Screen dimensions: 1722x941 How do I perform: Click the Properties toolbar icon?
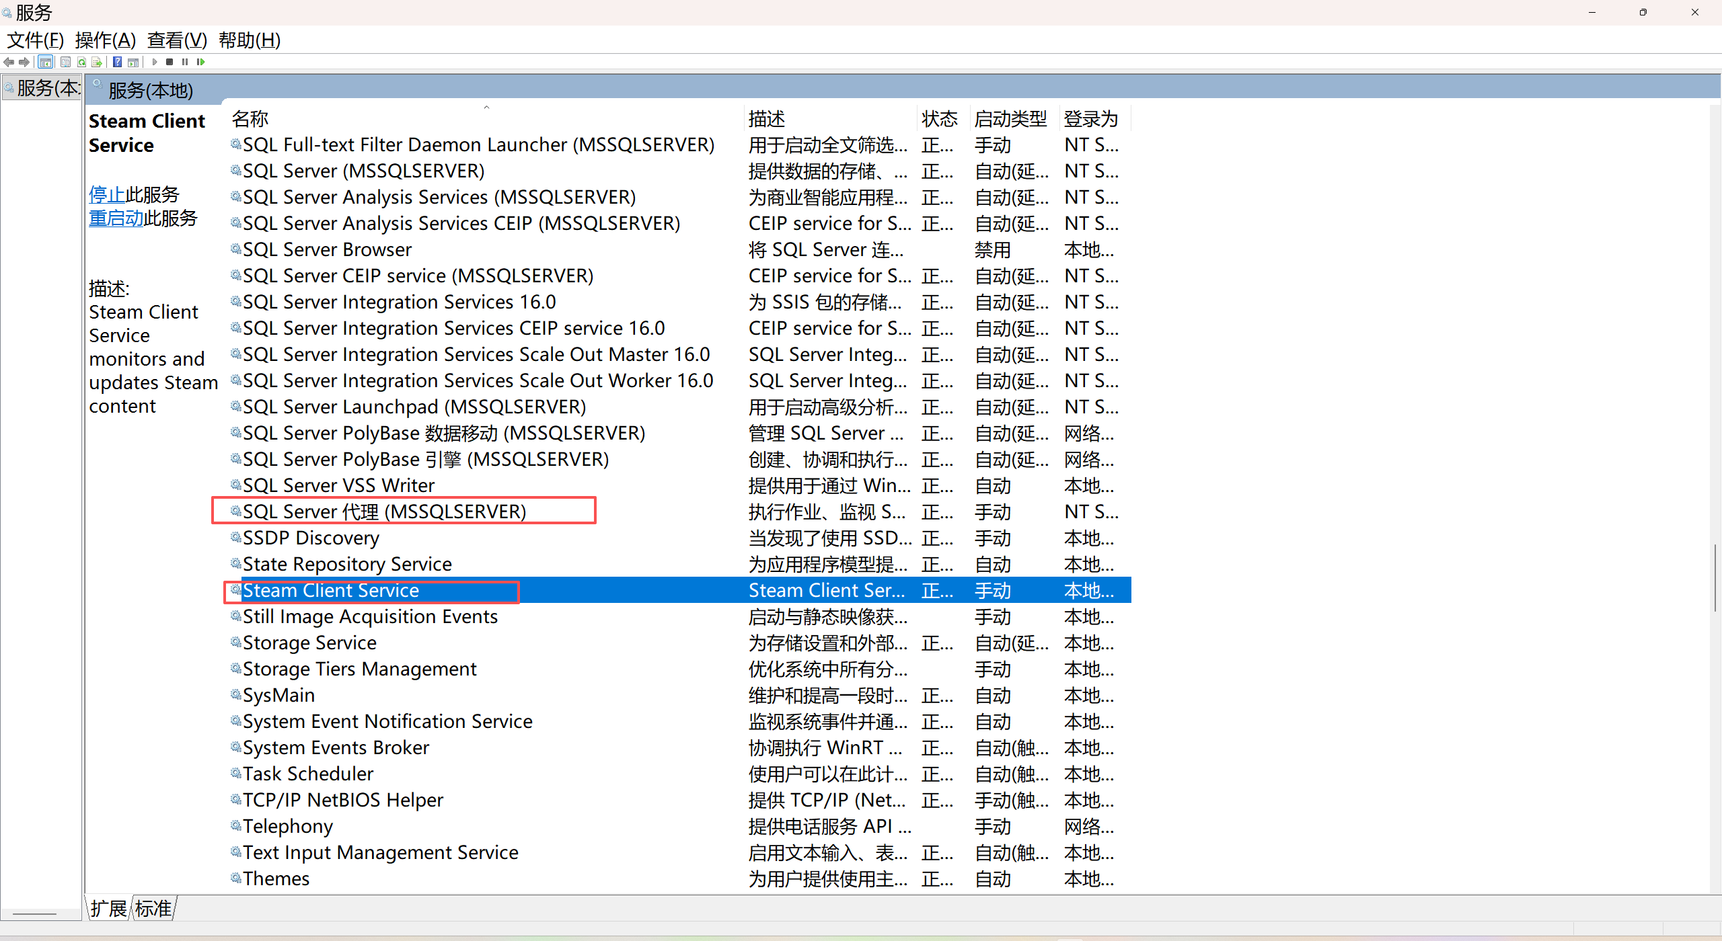(65, 62)
